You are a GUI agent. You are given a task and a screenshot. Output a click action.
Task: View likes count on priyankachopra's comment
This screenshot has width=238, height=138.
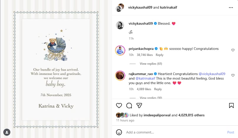145,55
